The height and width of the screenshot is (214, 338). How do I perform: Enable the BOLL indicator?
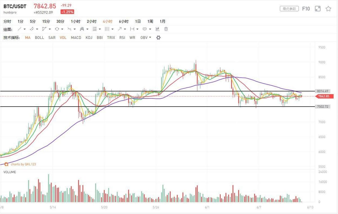pyautogui.click(x=39, y=37)
